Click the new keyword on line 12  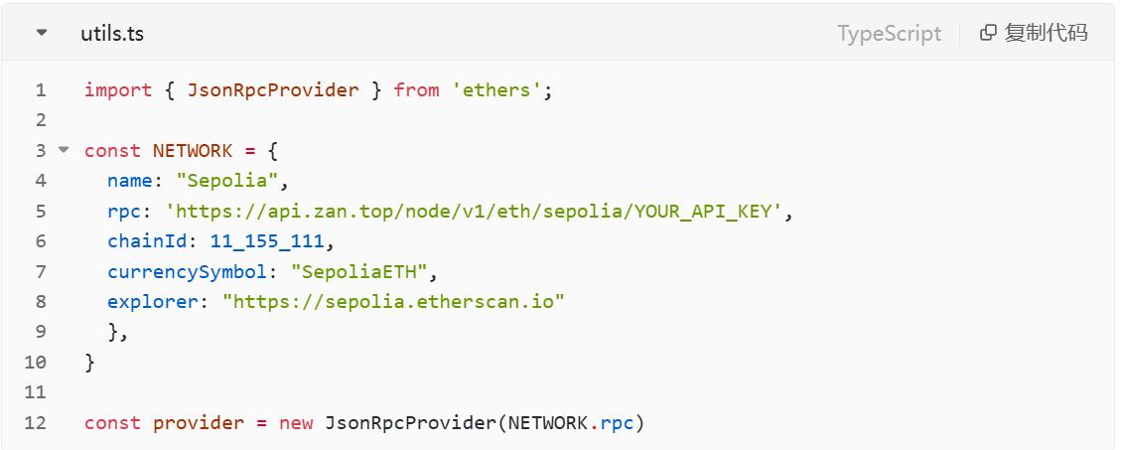click(x=296, y=423)
